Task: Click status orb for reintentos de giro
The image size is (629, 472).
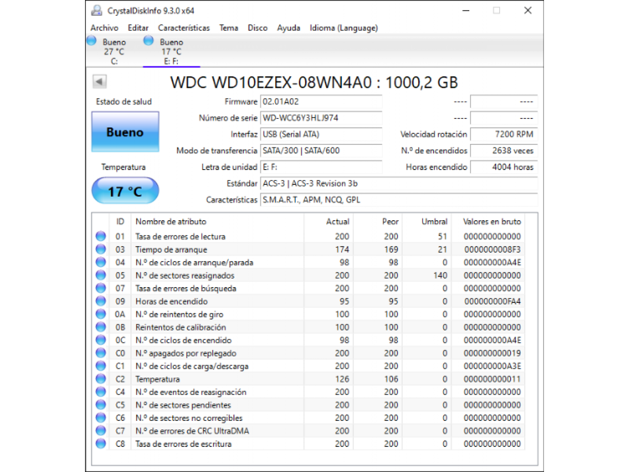Action: (x=101, y=314)
